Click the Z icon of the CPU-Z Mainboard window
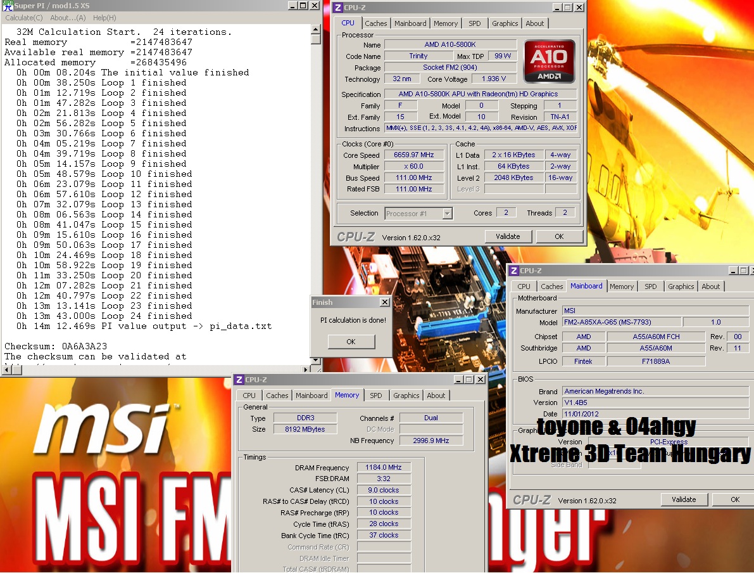The width and height of the screenshot is (754, 573). click(514, 271)
